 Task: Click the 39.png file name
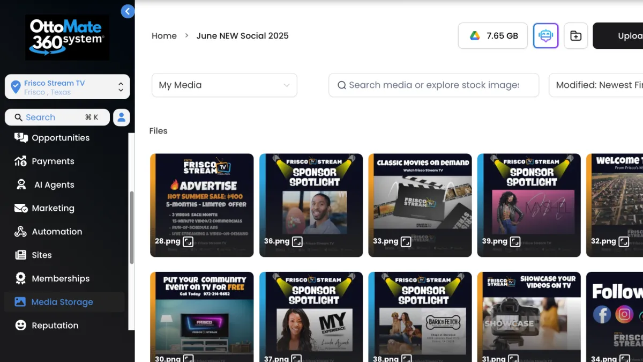(495, 241)
